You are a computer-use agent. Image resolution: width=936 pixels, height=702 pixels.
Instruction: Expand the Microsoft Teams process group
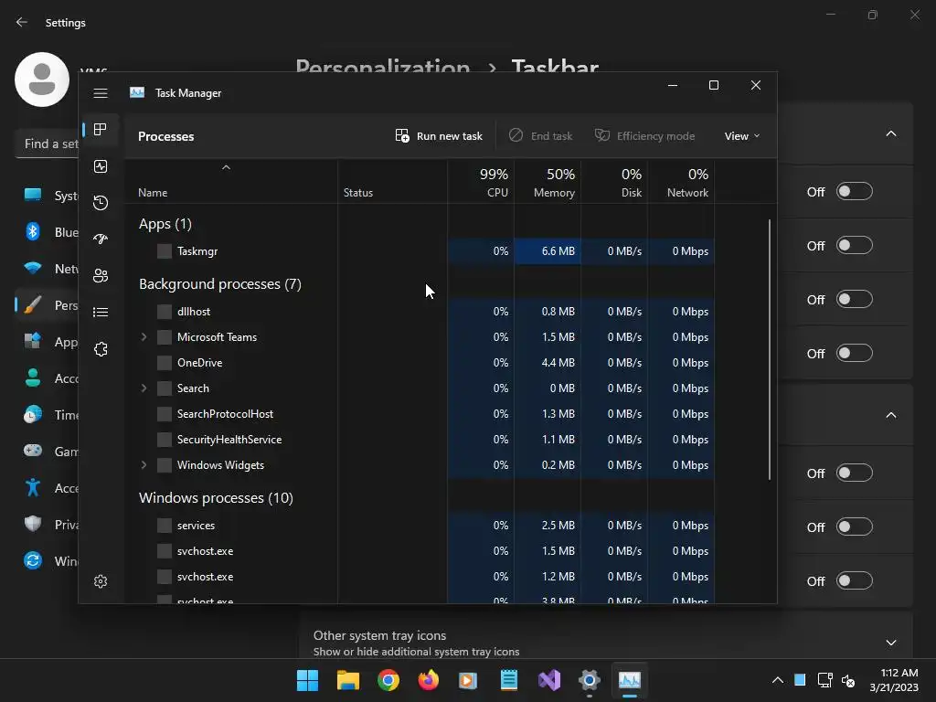(144, 337)
